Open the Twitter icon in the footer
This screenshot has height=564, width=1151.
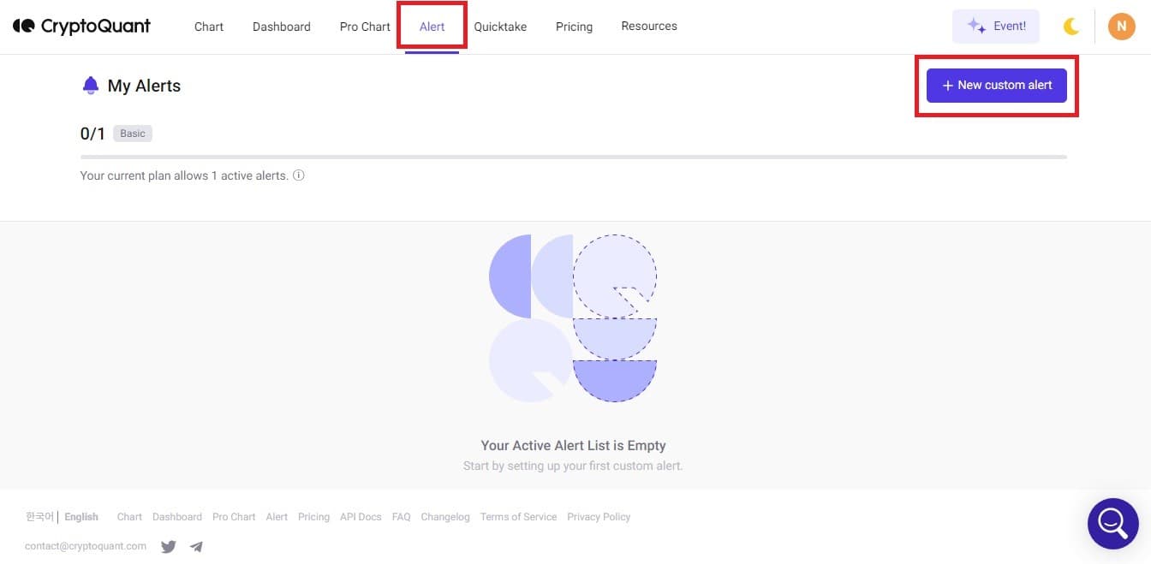click(169, 546)
